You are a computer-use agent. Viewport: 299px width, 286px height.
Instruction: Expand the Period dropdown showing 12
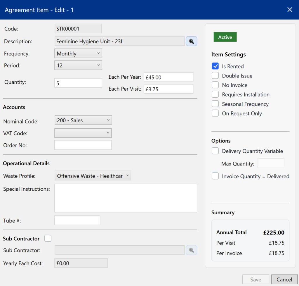[x=78, y=66]
